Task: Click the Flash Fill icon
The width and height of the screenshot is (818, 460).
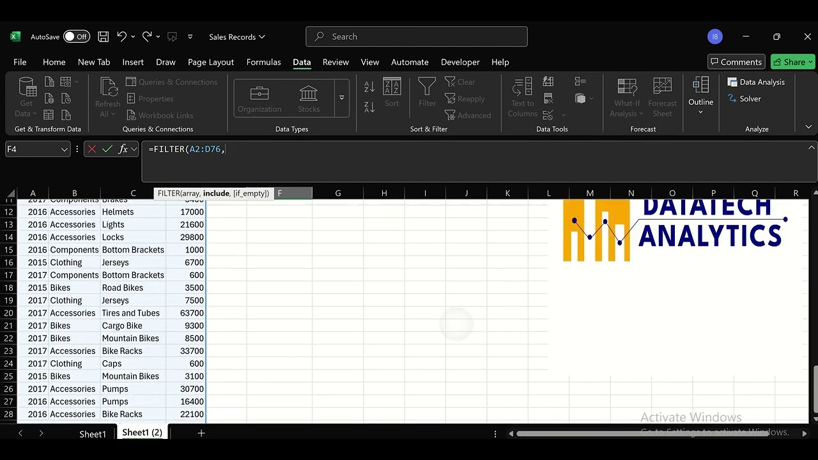Action: pyautogui.click(x=548, y=82)
